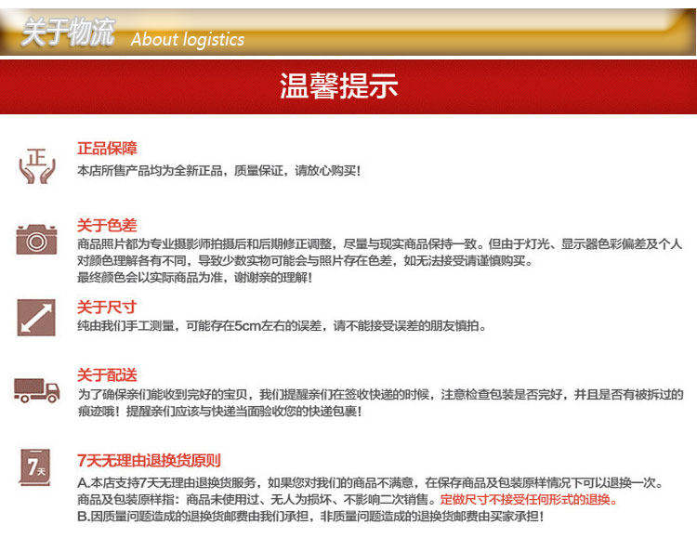Click the line A.本店支持7天无理由退换货服务
The image size is (697, 538).
click(x=371, y=483)
